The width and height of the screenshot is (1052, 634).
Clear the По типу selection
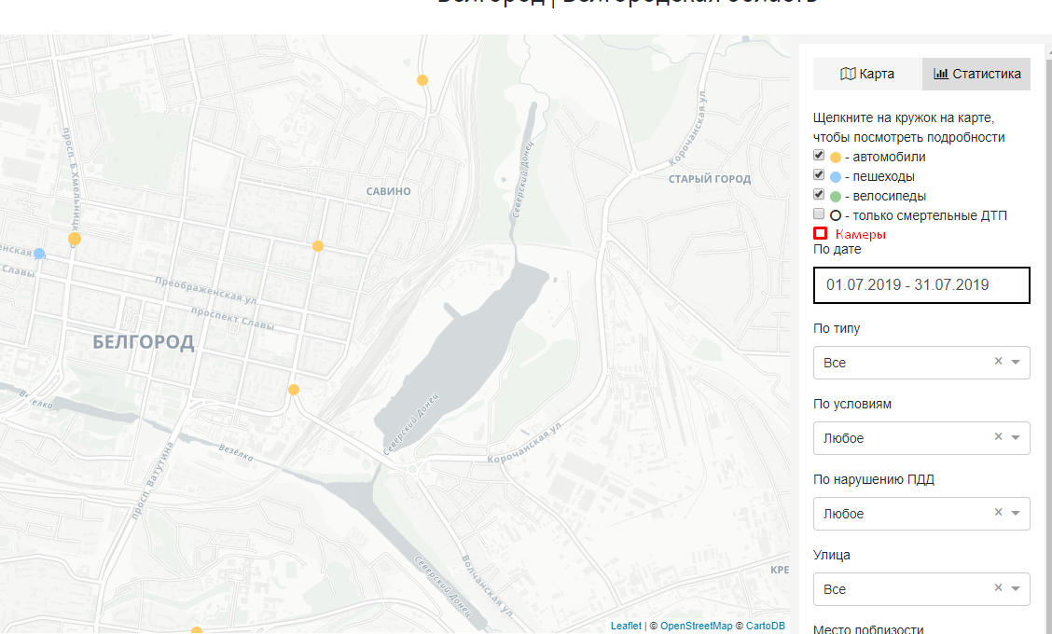coord(998,362)
